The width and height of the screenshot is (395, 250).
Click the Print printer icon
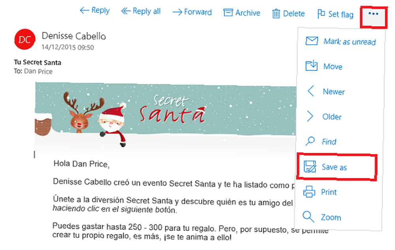(309, 191)
